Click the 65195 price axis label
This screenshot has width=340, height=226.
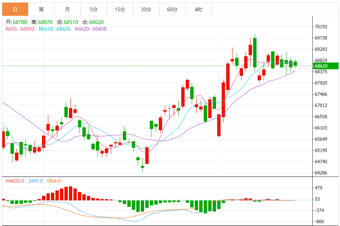[x=321, y=150]
